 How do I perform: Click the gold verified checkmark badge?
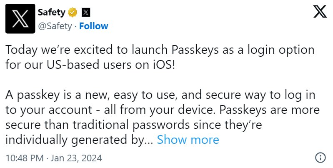click(x=73, y=13)
